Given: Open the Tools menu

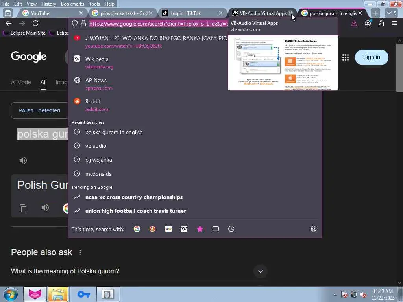Looking at the screenshot, I should tap(94, 4).
